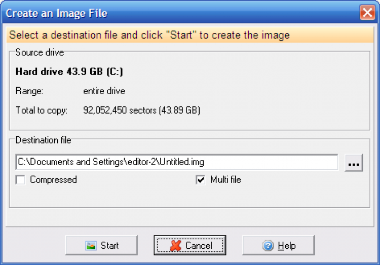Enable the Compressed checkbox
This screenshot has height=265, width=380.
[20, 180]
